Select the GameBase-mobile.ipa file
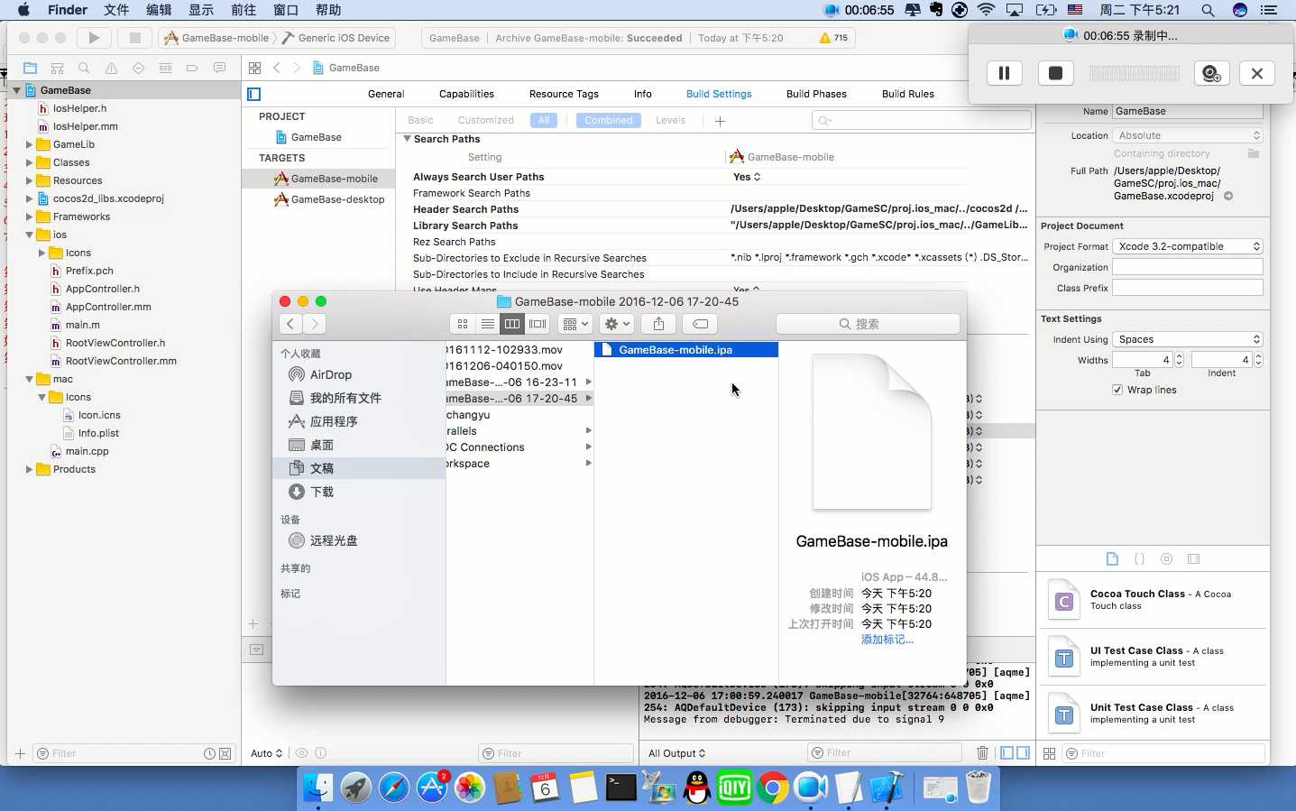 coord(686,350)
